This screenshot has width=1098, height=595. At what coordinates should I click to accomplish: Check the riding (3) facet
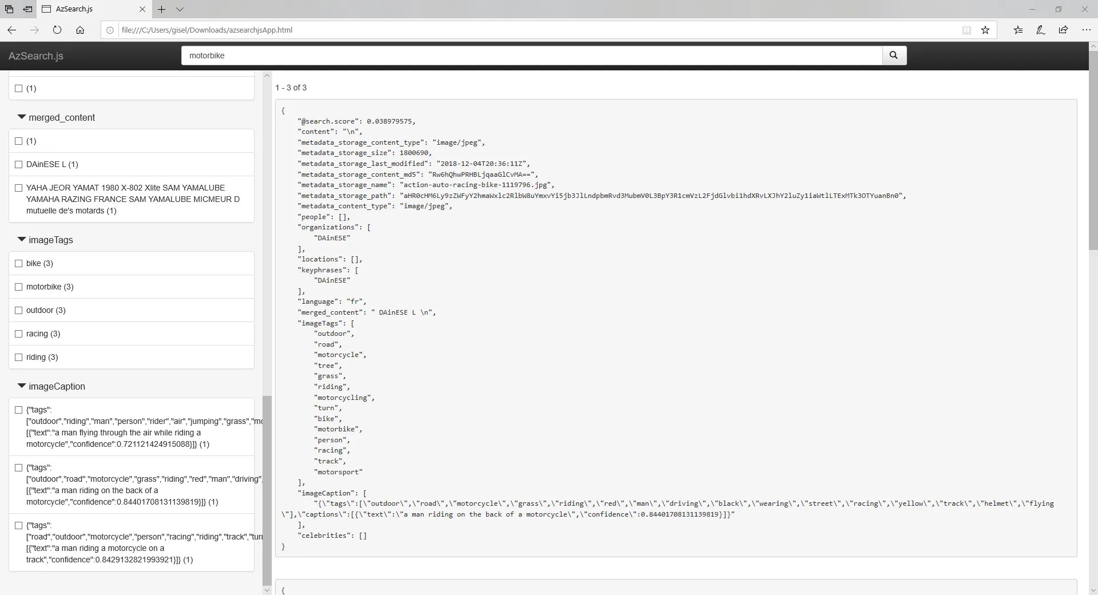pos(18,358)
